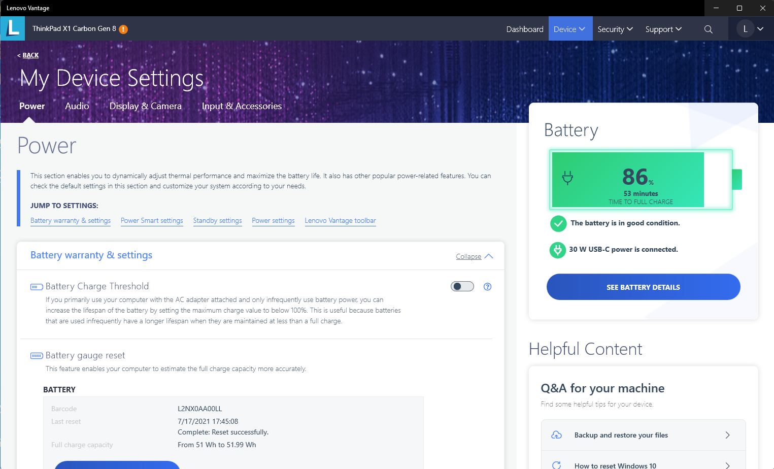This screenshot has height=469, width=774.
Task: Go to Dashboard in the top navigation
Action: 524,29
